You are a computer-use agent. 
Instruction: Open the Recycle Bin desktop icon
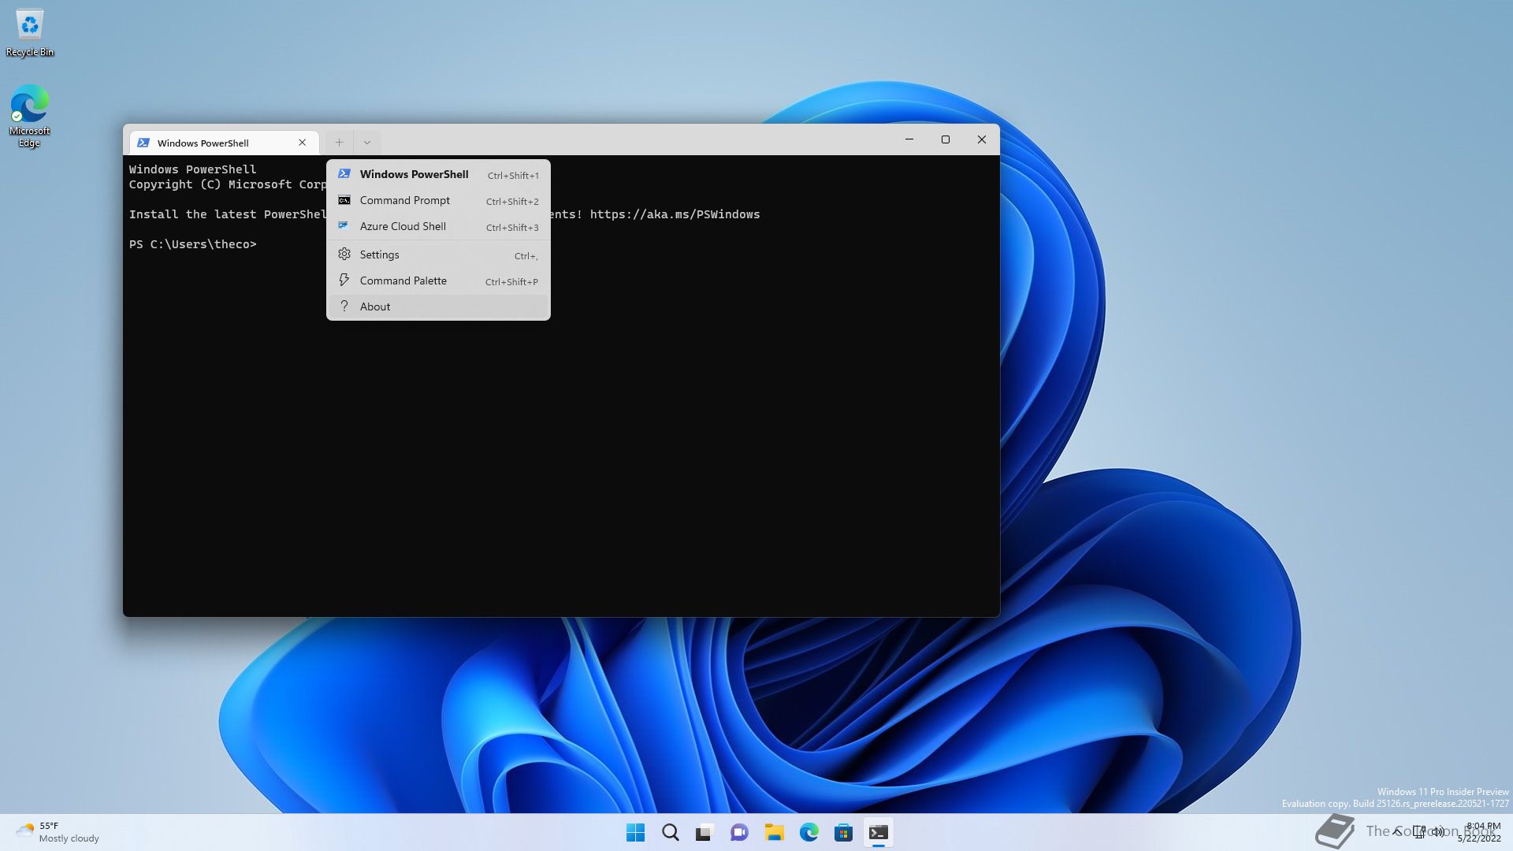[30, 33]
